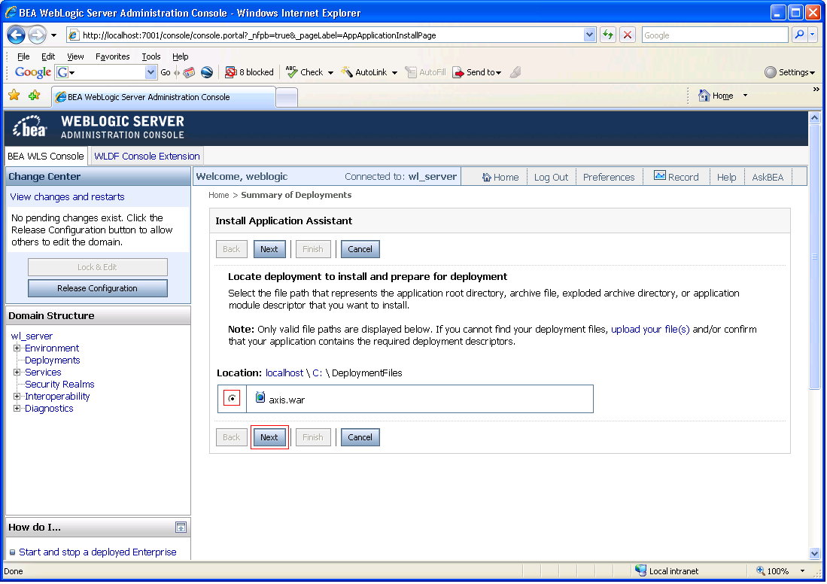The width and height of the screenshot is (827, 584).
Task: Click the axis.war archive file icon
Action: click(260, 397)
